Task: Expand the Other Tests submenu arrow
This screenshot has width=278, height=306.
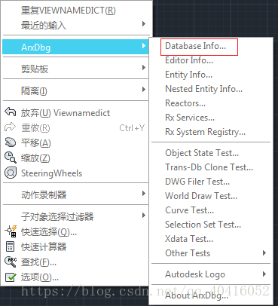Action: point(264,252)
